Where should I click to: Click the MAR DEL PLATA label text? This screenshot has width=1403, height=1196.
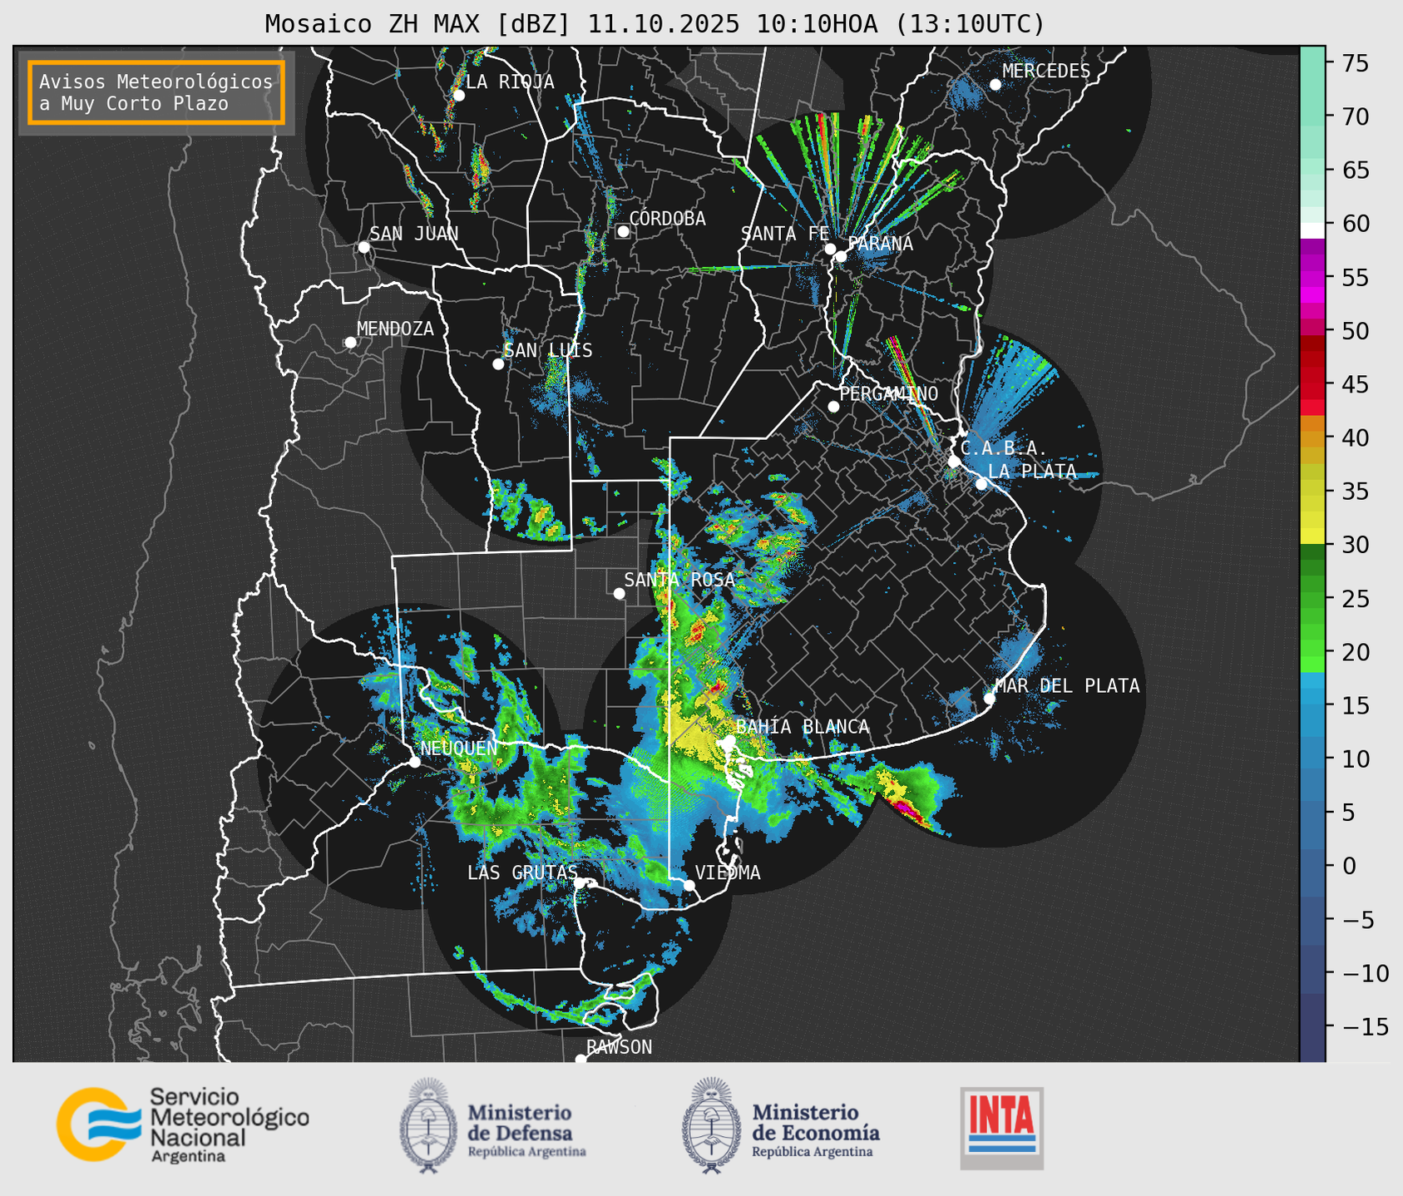1067,685
